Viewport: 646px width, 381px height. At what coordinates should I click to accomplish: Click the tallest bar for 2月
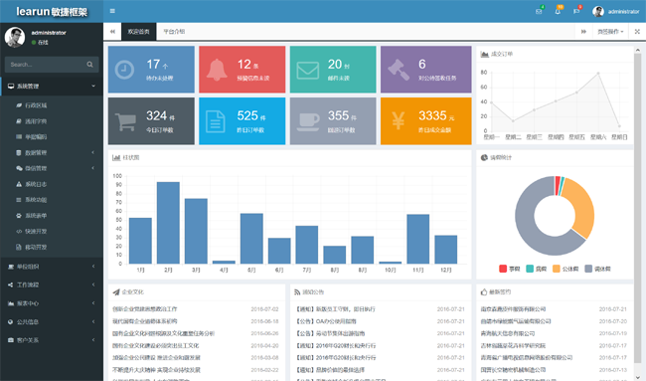[x=168, y=223]
